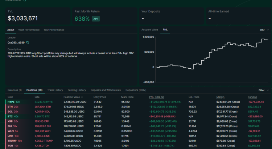Open the Balances (1) tab
The width and height of the screenshot is (272, 149).
click(15, 90)
